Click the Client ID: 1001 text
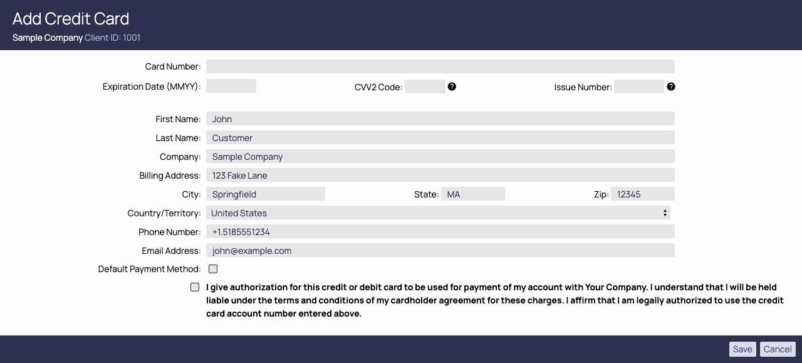802x363 pixels. [x=113, y=38]
